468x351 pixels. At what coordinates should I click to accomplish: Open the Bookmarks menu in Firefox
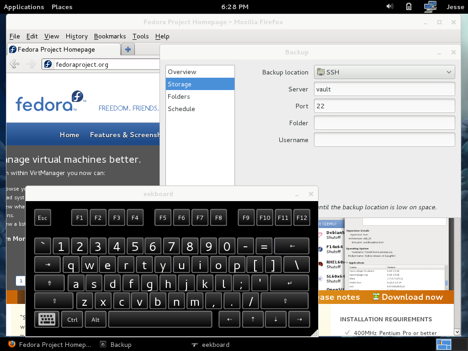pyautogui.click(x=110, y=36)
